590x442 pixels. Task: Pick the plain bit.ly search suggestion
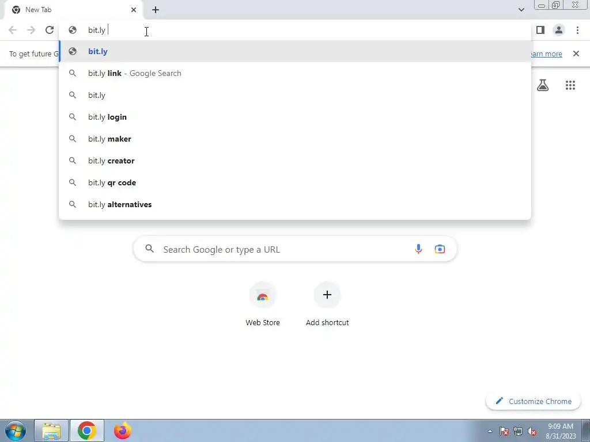point(295,95)
